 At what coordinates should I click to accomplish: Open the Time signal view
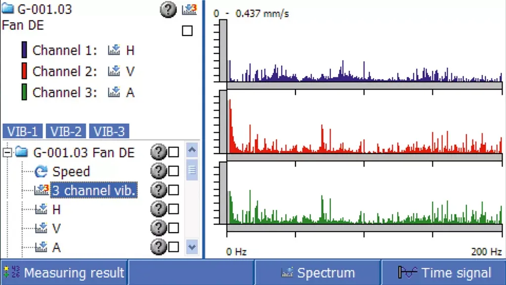pos(444,273)
